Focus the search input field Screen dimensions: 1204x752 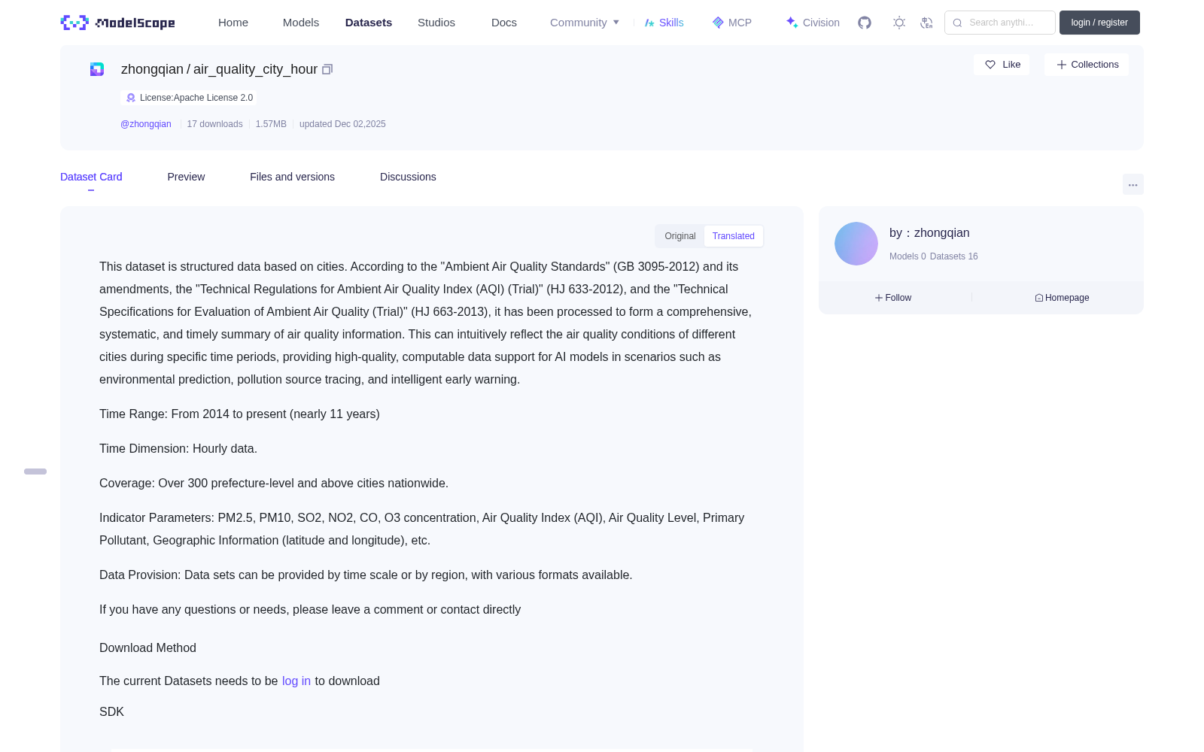click(x=1000, y=23)
